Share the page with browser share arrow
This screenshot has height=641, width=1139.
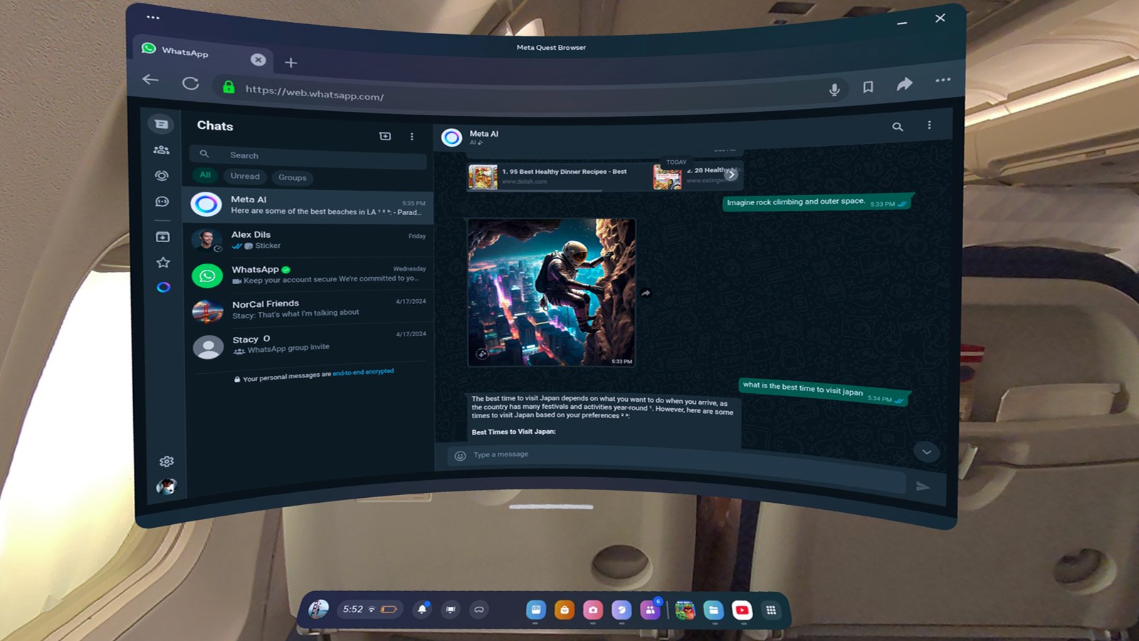tap(904, 84)
